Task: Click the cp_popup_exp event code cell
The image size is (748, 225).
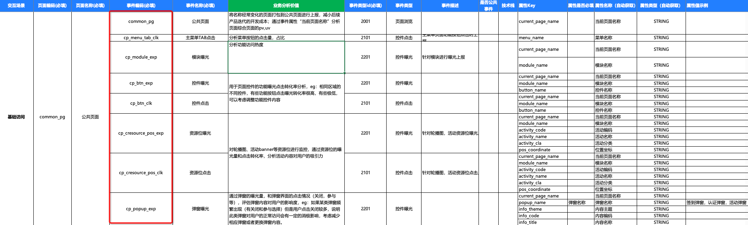Action: point(141,209)
